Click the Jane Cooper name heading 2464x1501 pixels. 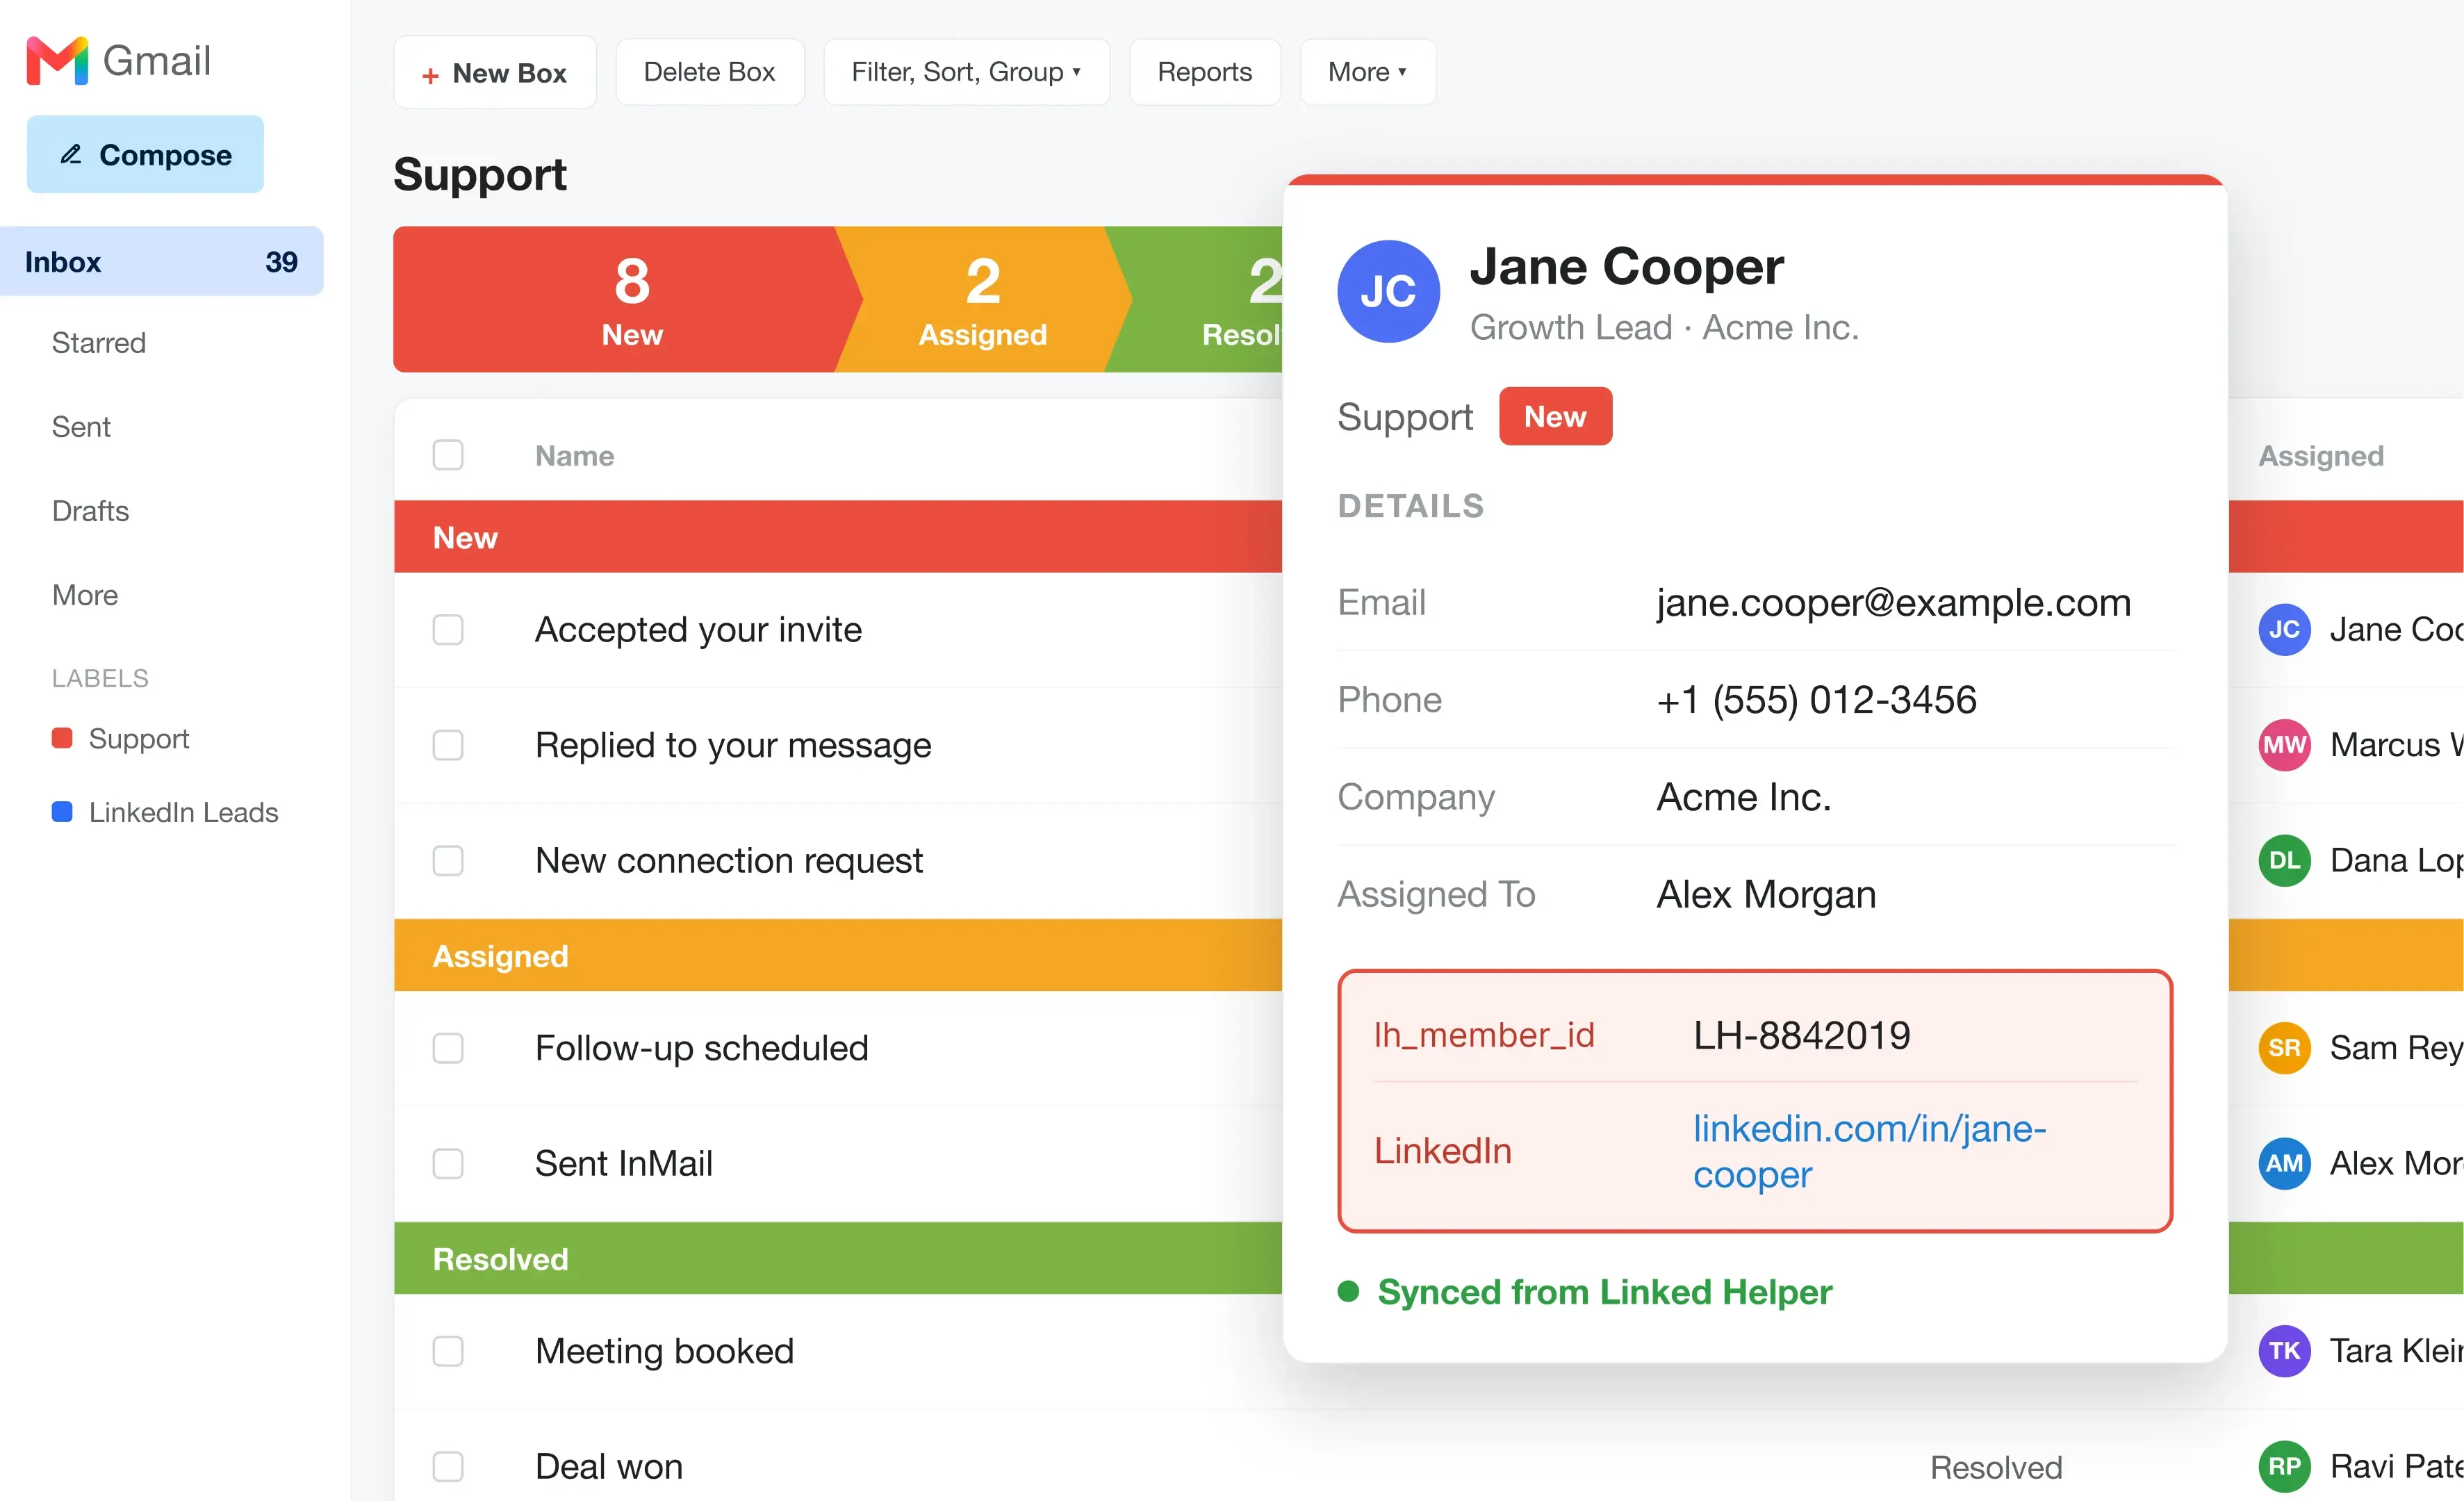(x=1626, y=267)
